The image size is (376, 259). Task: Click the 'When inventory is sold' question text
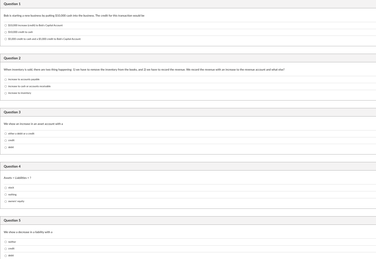click(x=144, y=69)
